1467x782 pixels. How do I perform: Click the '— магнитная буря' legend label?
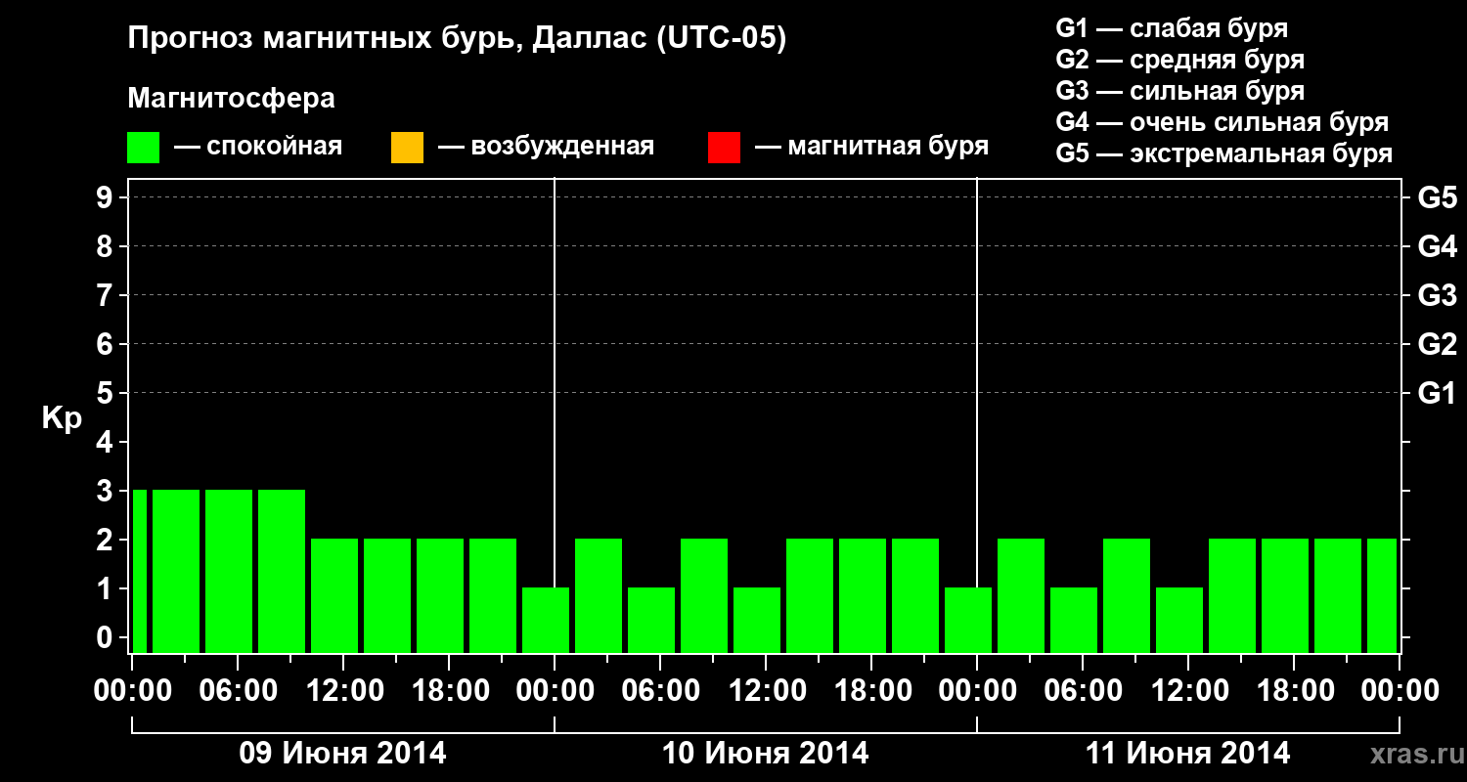click(x=872, y=148)
